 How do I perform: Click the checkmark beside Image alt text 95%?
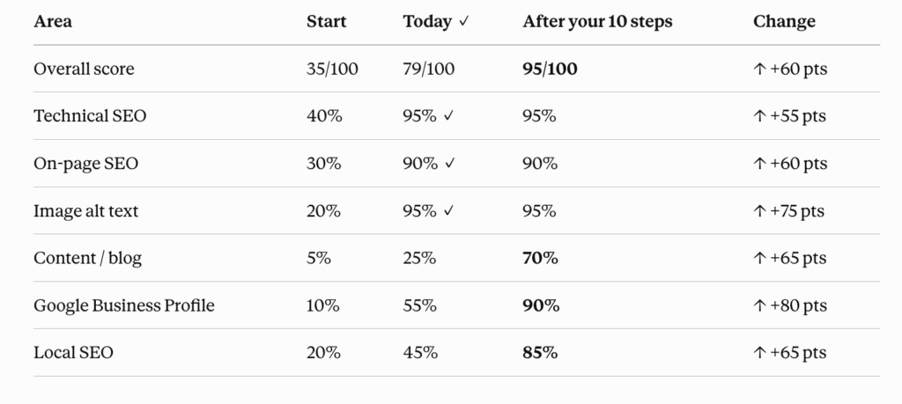pyautogui.click(x=449, y=211)
